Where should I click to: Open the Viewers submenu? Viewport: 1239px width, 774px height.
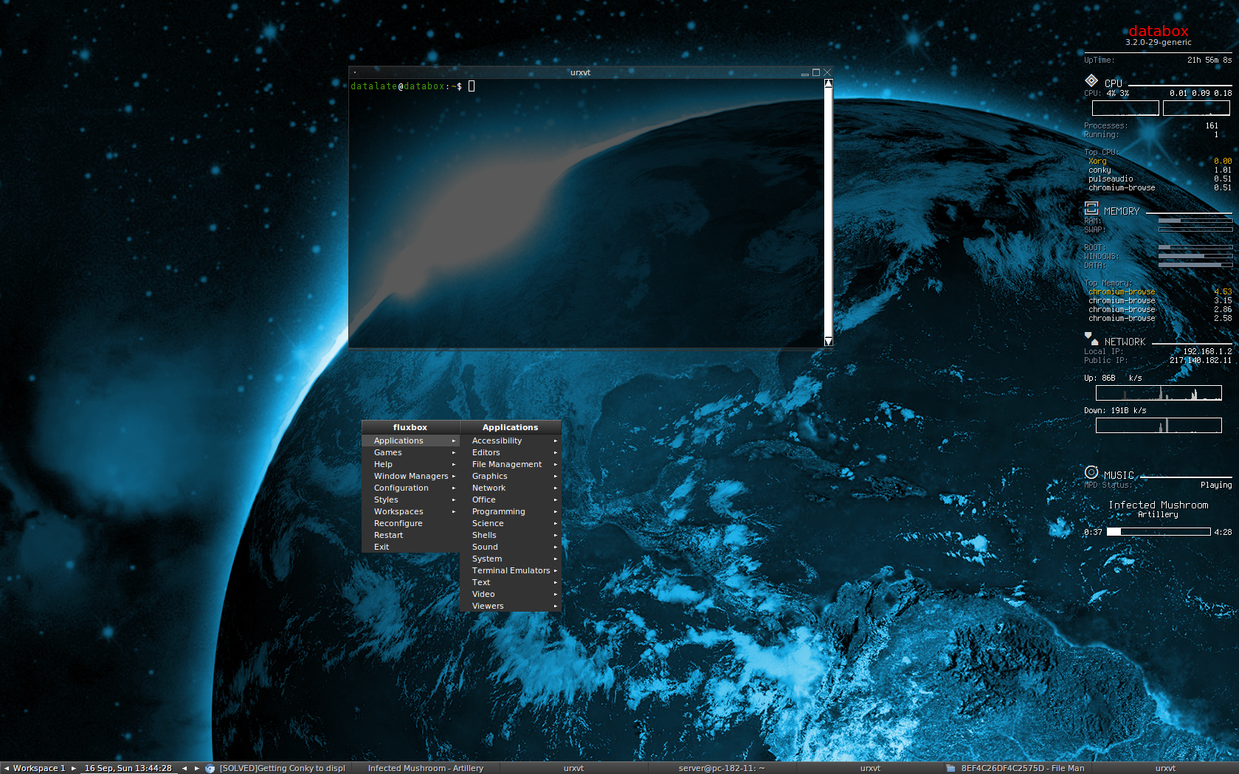pyautogui.click(x=511, y=606)
